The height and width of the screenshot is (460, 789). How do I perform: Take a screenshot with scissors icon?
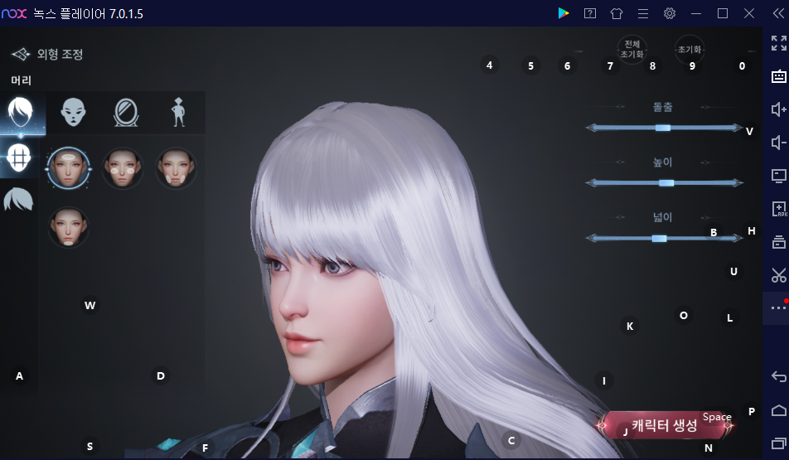[x=778, y=275]
